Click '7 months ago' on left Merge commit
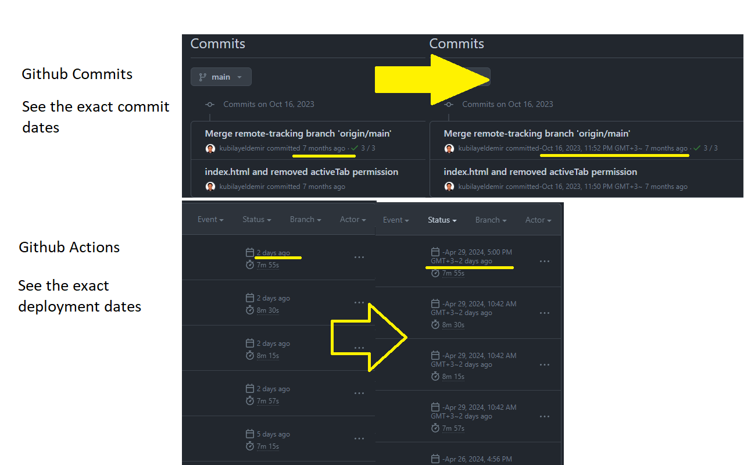 324,148
